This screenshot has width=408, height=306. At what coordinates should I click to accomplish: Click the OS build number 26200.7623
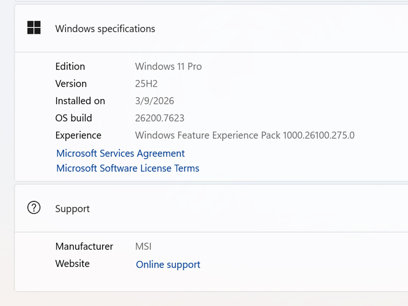click(160, 118)
